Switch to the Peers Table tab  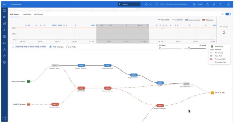click(27, 14)
